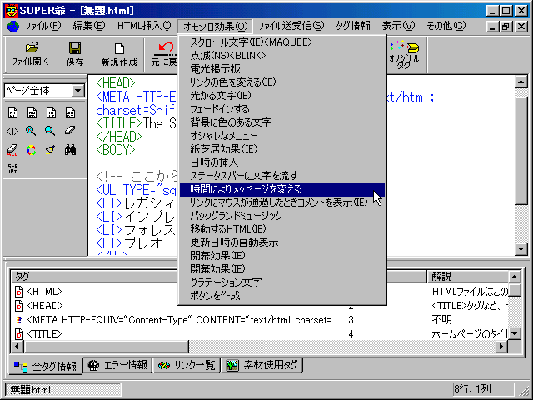Screen dimensions: 533x400
Task: Click the SCRIPT icon in side palette
Action: [x=12, y=168]
